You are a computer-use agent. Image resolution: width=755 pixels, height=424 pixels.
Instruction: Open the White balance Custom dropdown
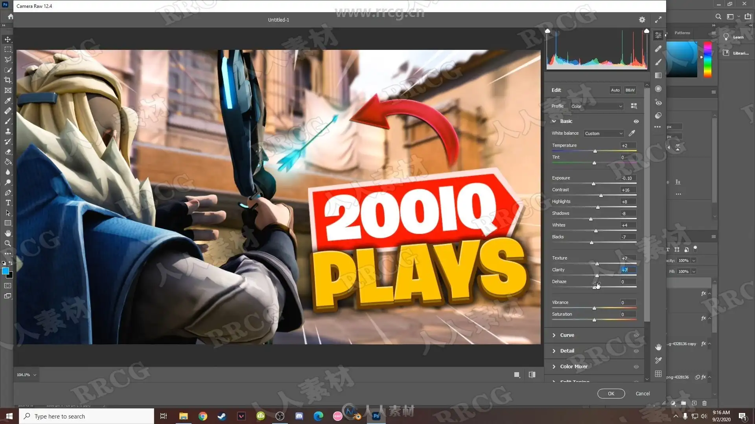pos(603,133)
